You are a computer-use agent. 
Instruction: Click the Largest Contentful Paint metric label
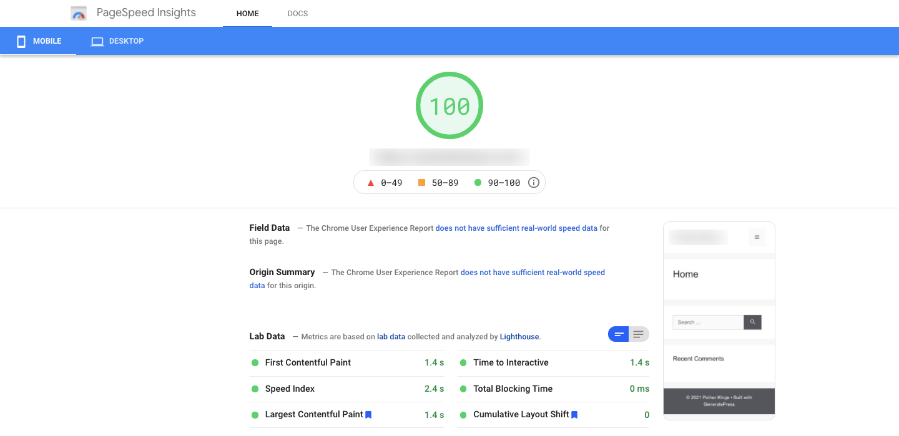[314, 415]
